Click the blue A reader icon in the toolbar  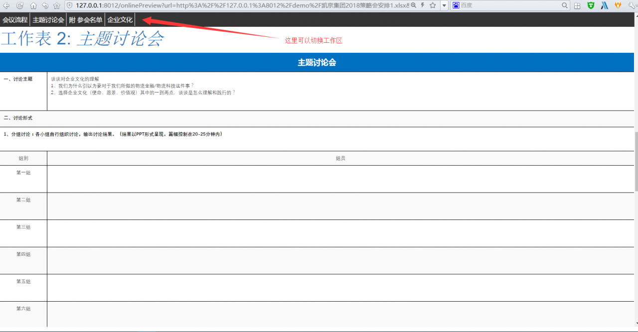point(604,5)
